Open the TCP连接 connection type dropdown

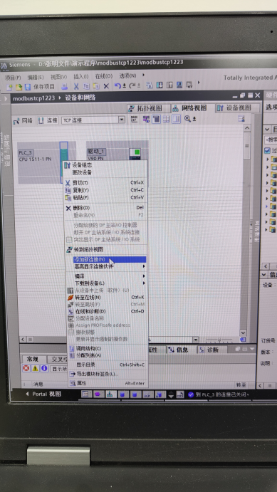point(122,120)
